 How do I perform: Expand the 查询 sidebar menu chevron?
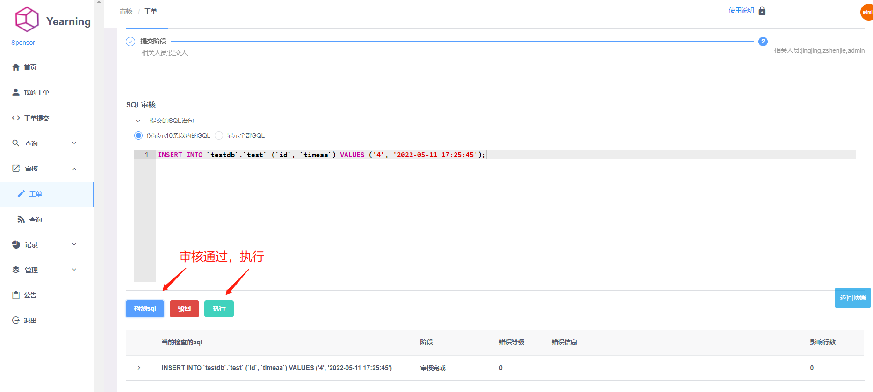click(x=74, y=143)
